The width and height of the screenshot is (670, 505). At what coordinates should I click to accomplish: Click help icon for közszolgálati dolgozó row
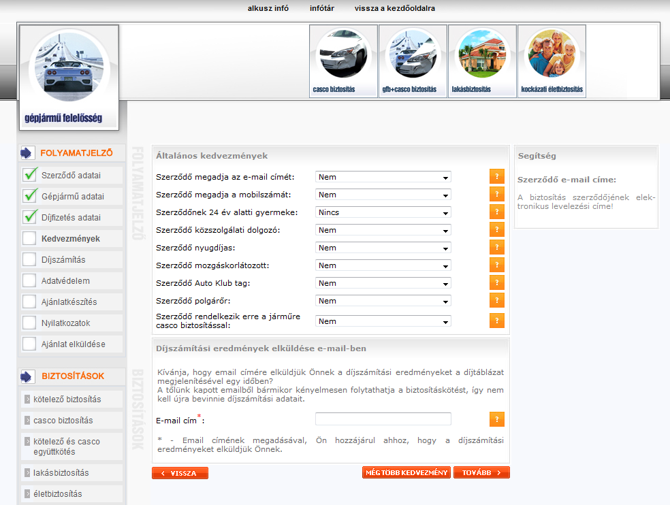(496, 230)
